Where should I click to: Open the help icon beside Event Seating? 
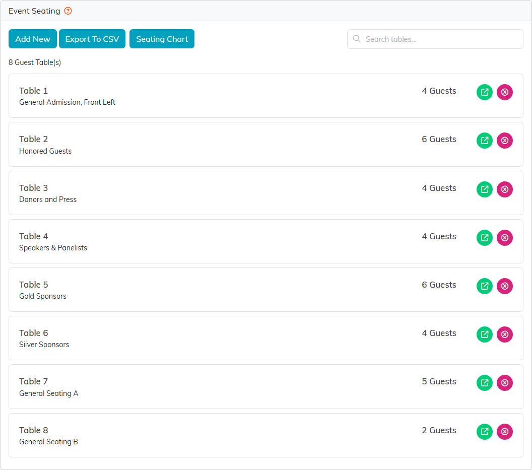pyautogui.click(x=68, y=11)
